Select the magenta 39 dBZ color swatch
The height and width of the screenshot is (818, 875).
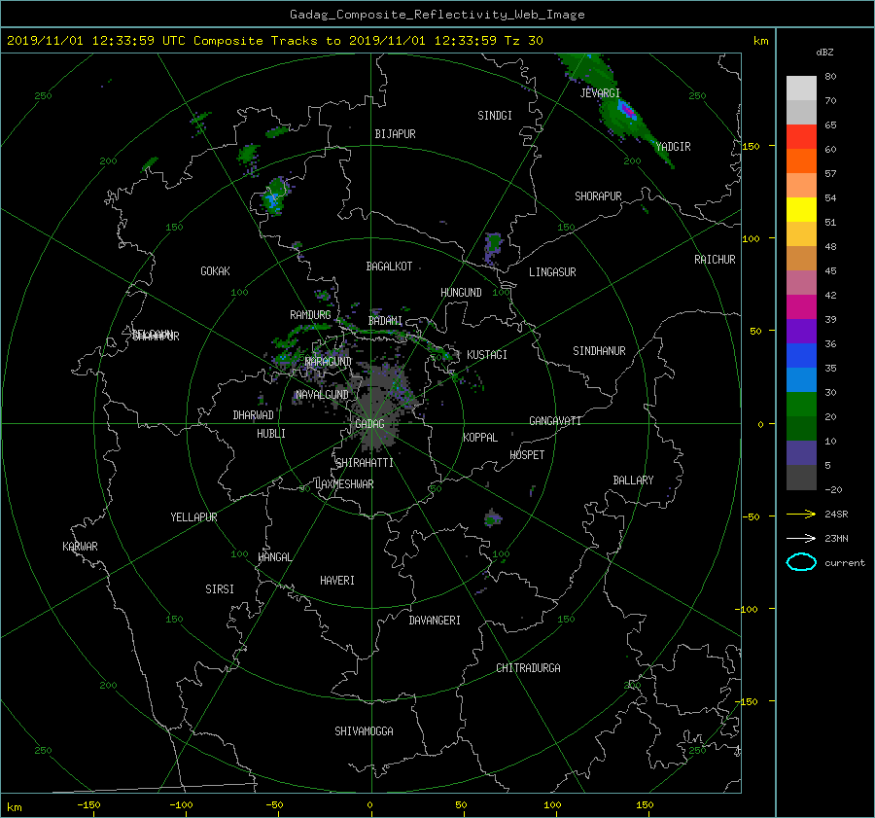click(801, 307)
